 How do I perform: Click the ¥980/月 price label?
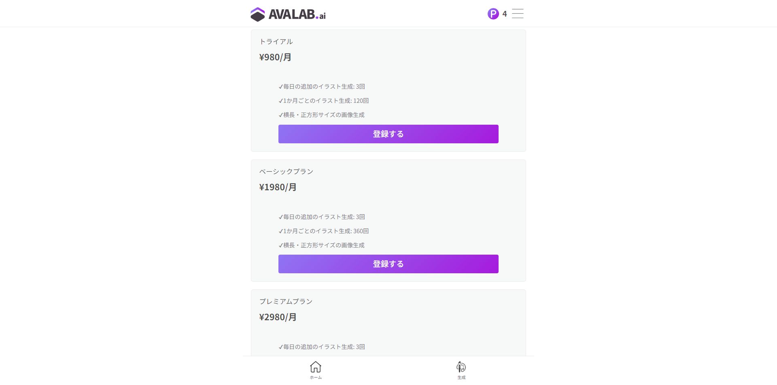(276, 57)
